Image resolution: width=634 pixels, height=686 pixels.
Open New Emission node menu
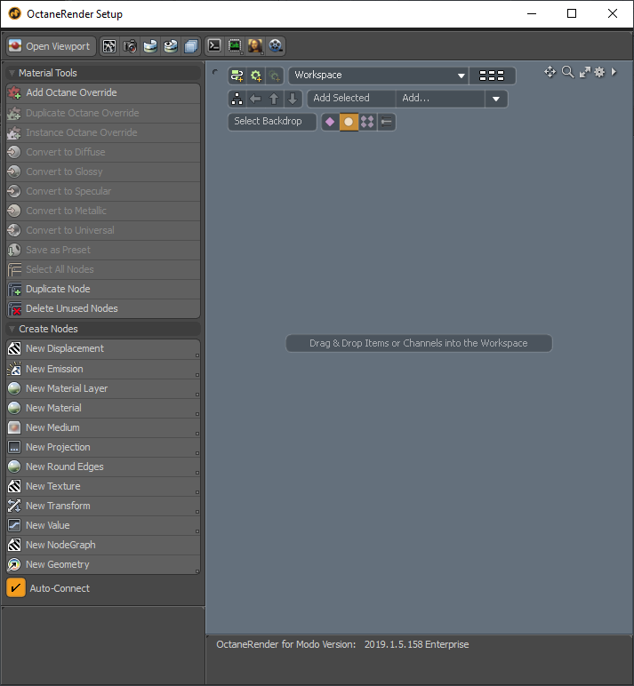[x=103, y=370]
